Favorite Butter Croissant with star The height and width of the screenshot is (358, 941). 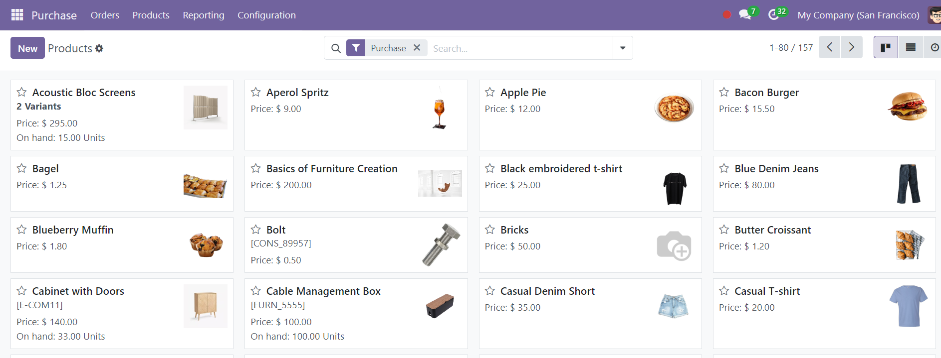pyautogui.click(x=724, y=230)
